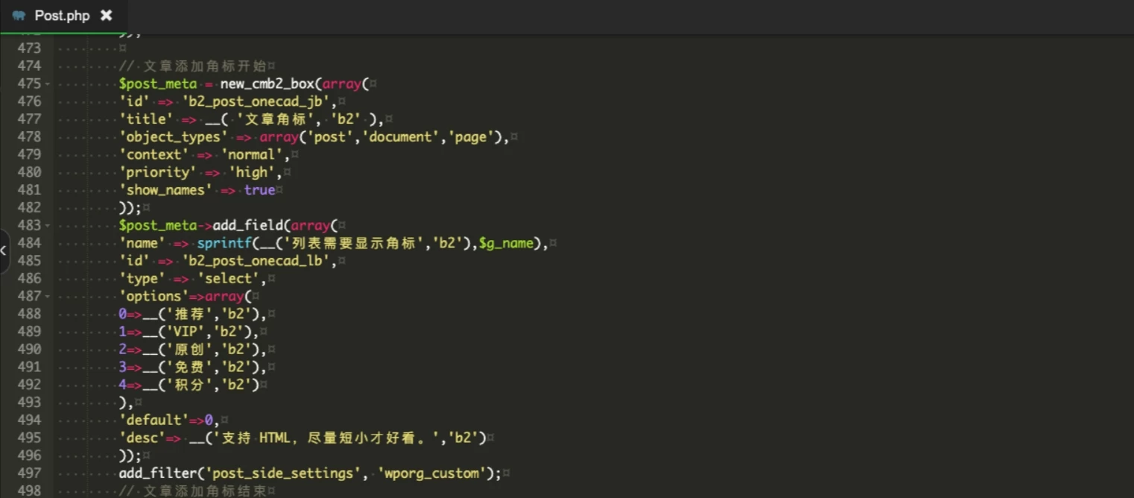Click the sidebar panel chevron on left edge
1134x498 pixels.
[4, 251]
